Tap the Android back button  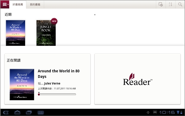[x=6, y=113]
